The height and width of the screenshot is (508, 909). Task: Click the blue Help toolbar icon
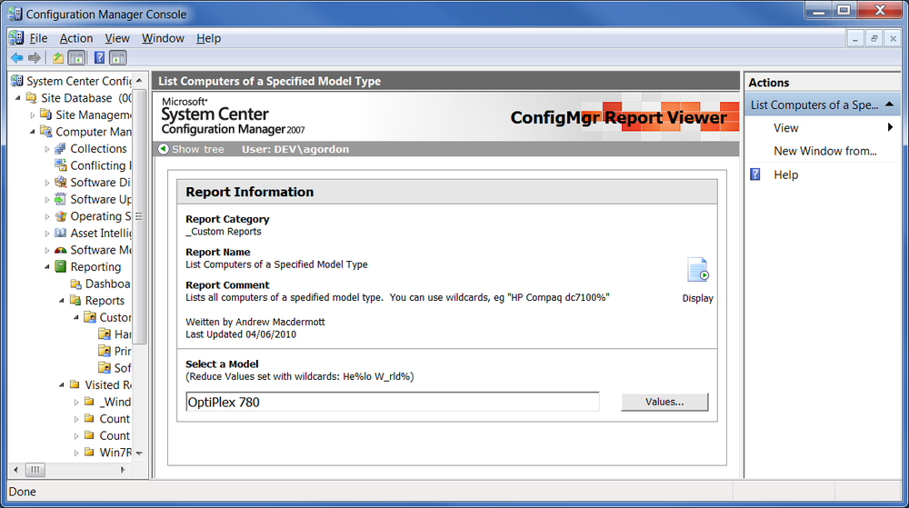click(x=100, y=58)
